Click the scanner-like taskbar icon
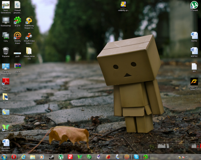 (117, 157)
